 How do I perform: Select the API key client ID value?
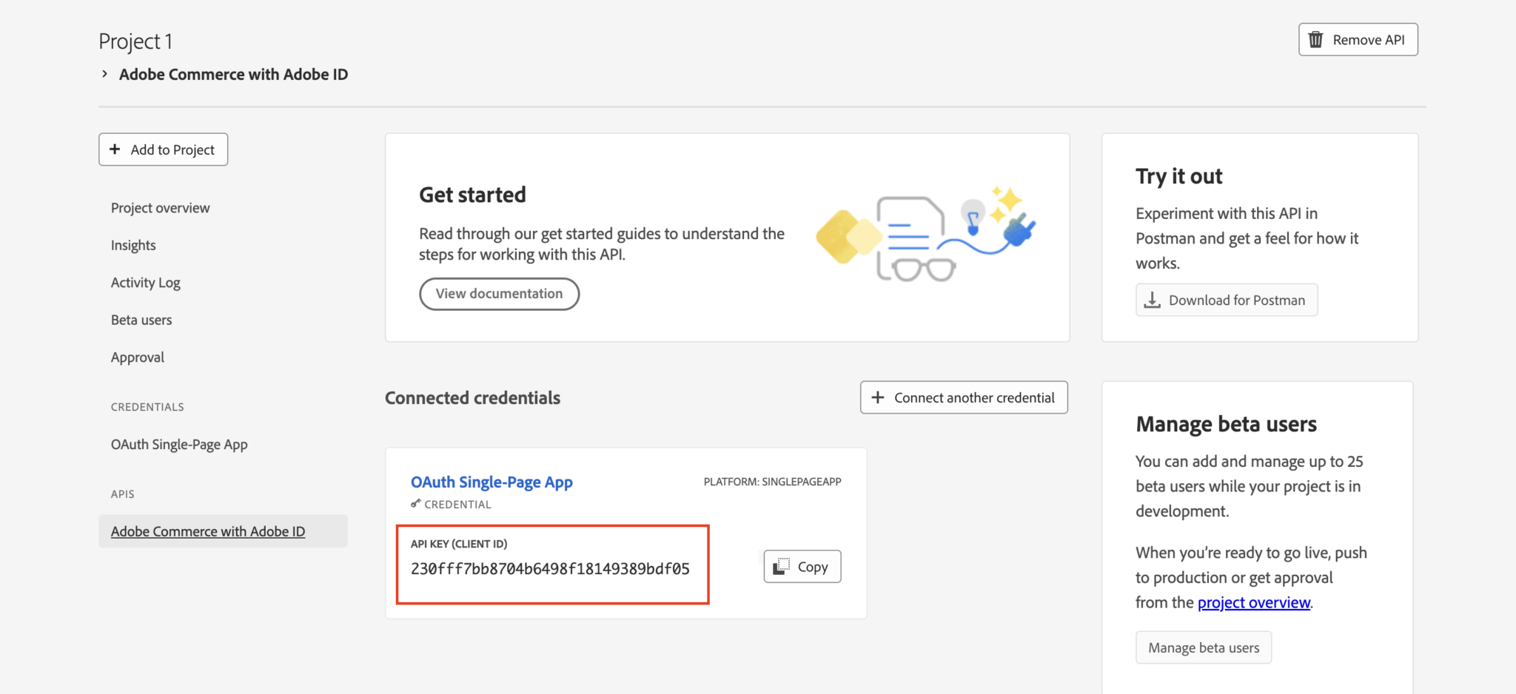[x=550, y=569]
